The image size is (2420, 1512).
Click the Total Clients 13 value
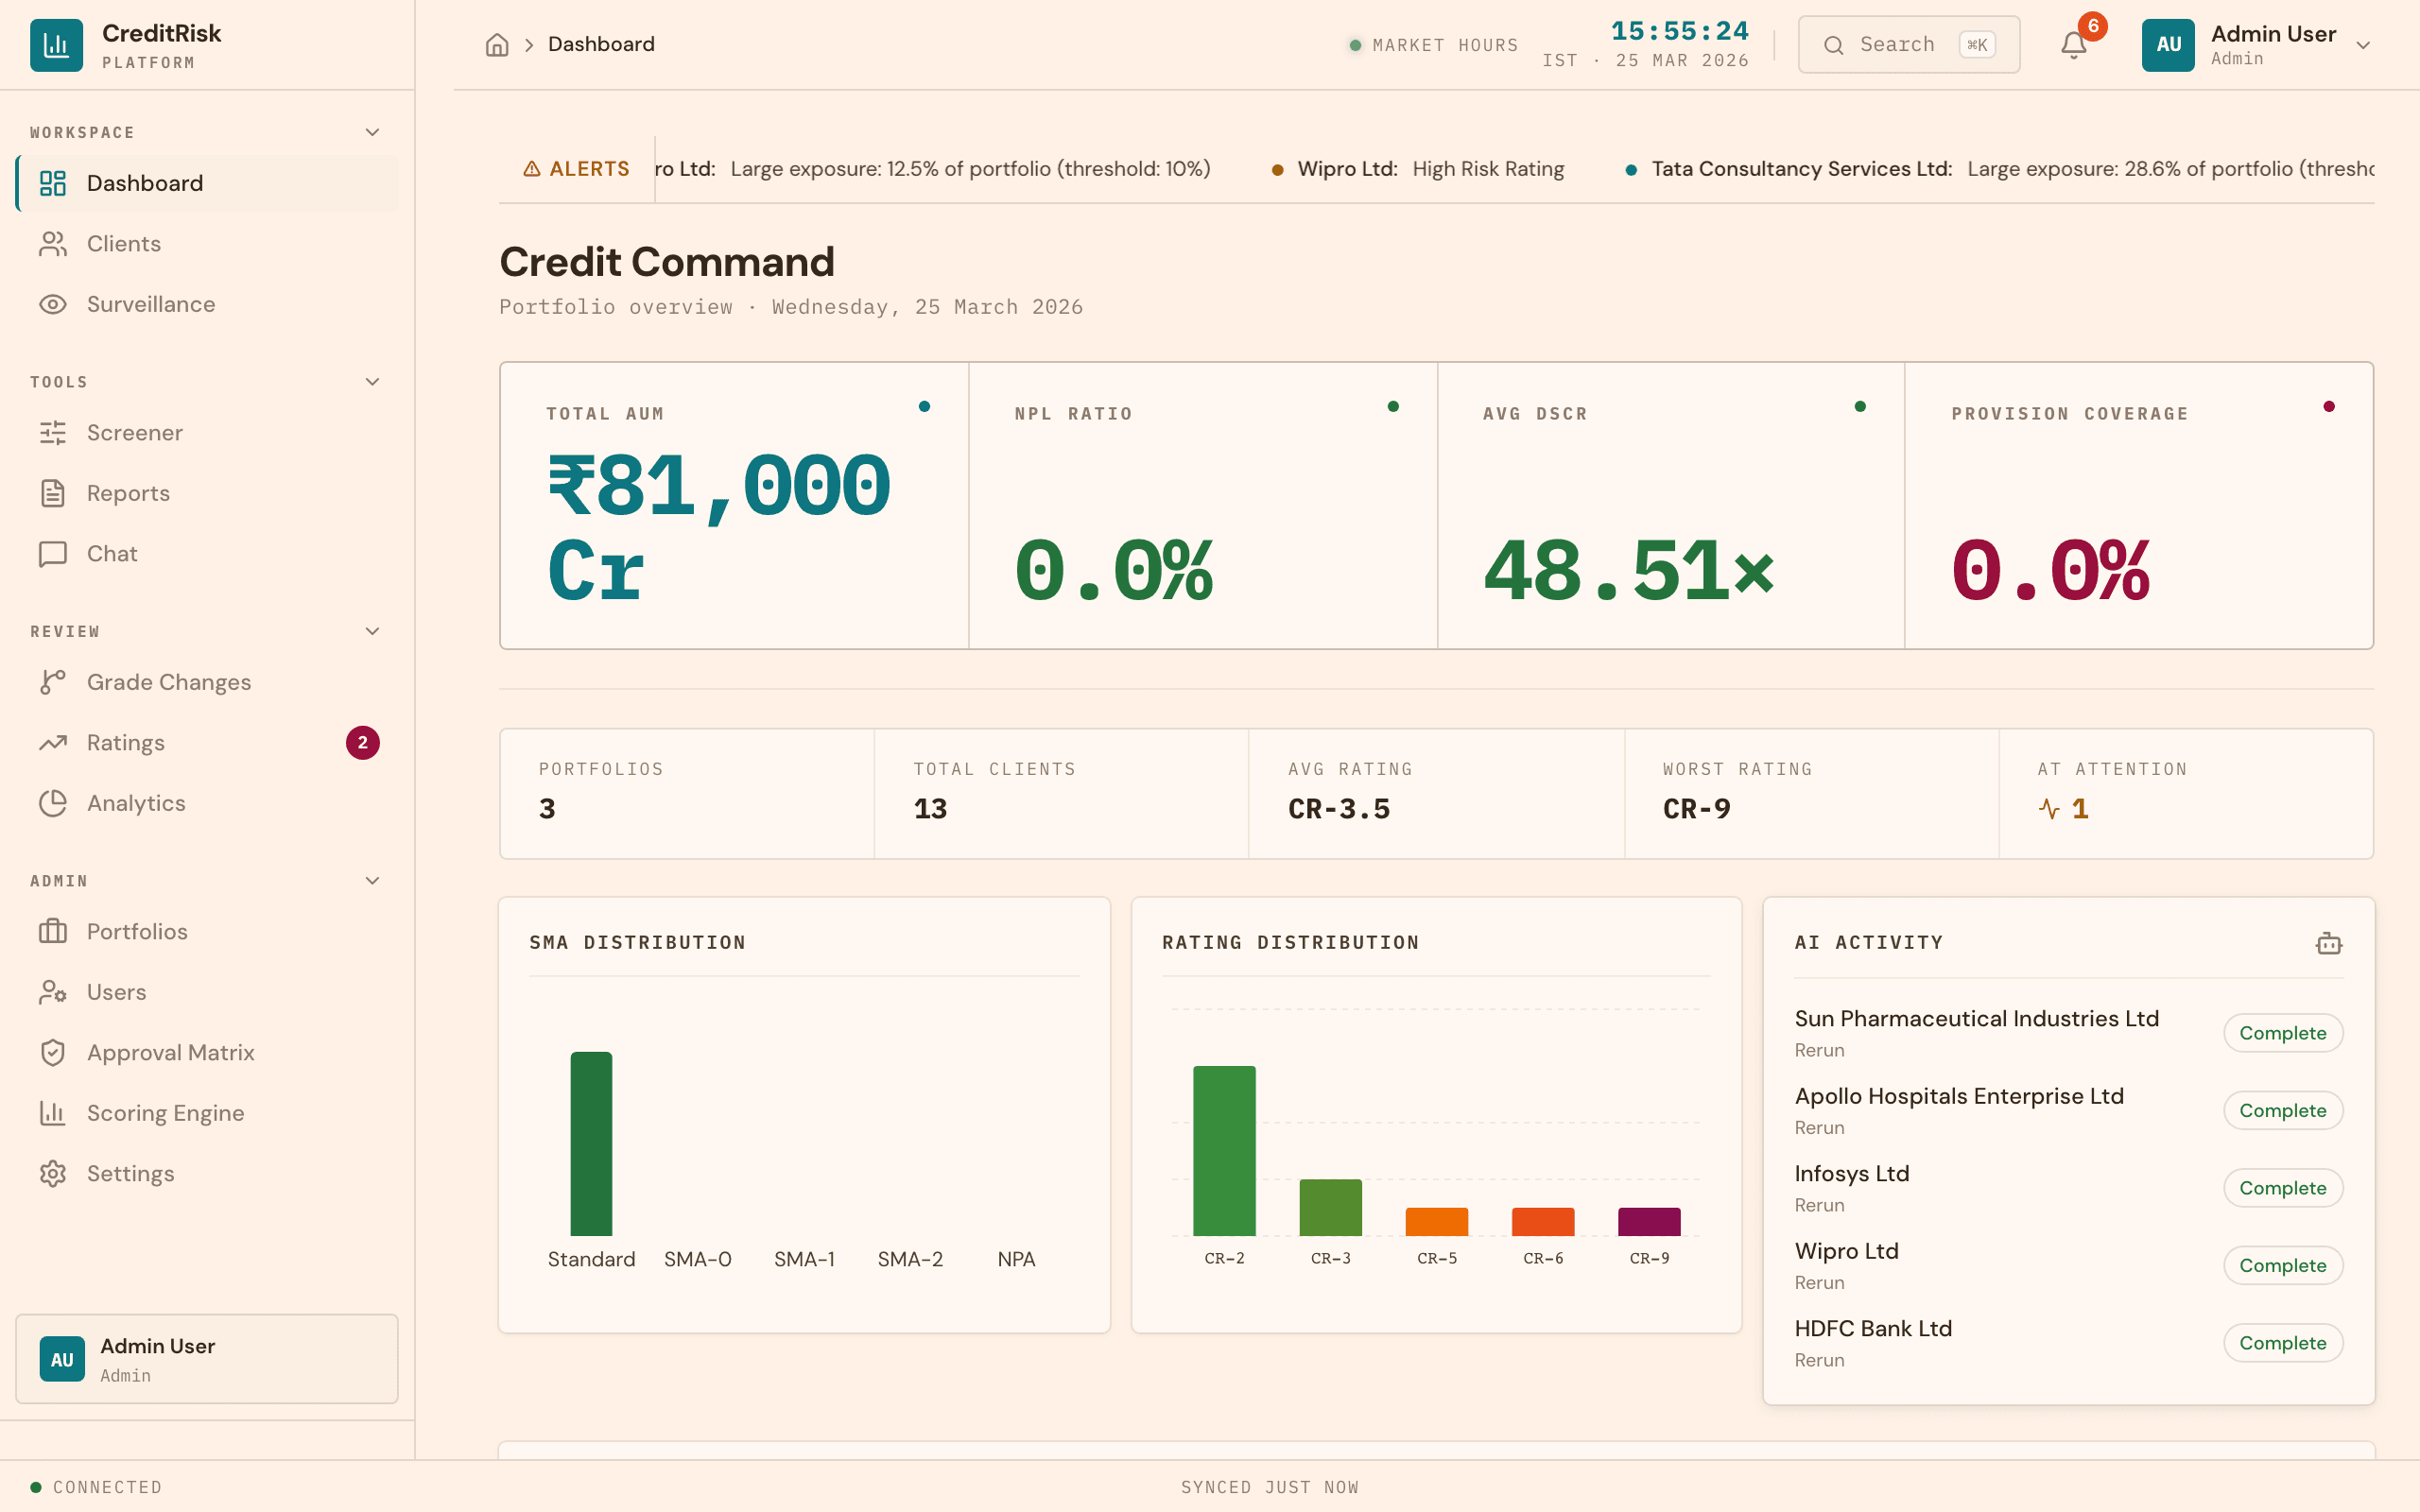[x=930, y=809]
